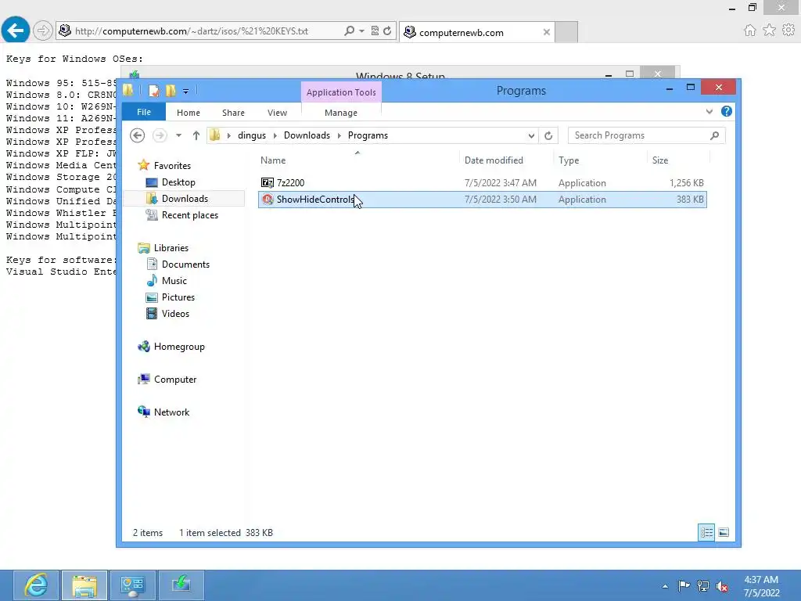This screenshot has width=801, height=601.
Task: Select Network in the navigation pane
Action: pyautogui.click(x=171, y=412)
